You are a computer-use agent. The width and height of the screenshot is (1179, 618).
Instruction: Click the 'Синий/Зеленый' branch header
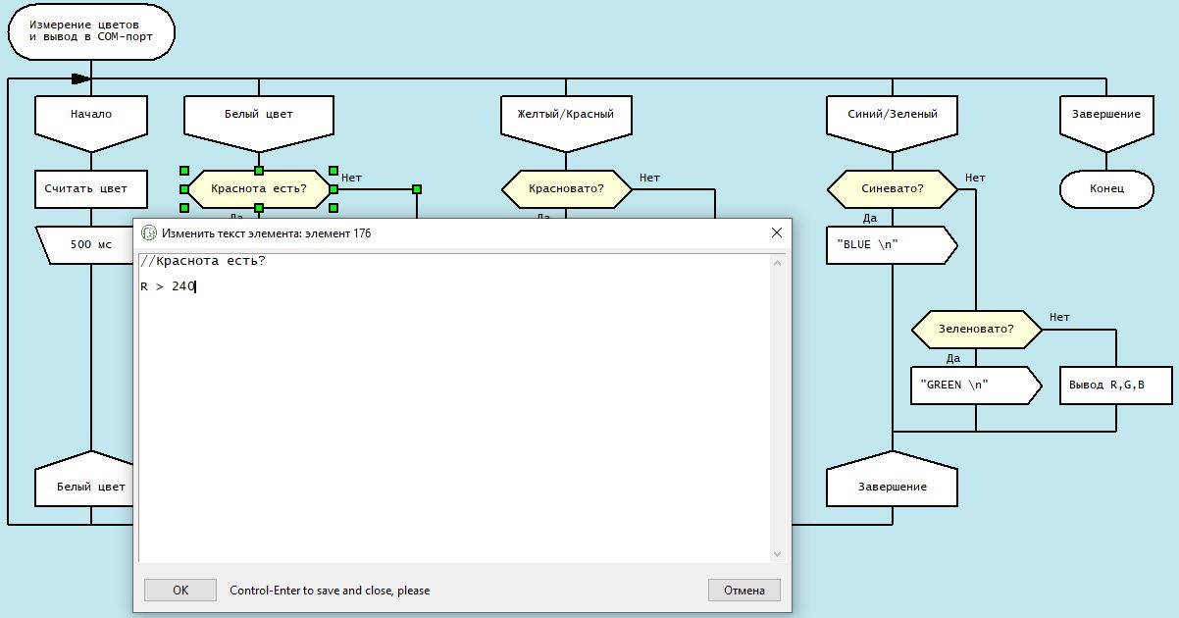[x=892, y=116]
